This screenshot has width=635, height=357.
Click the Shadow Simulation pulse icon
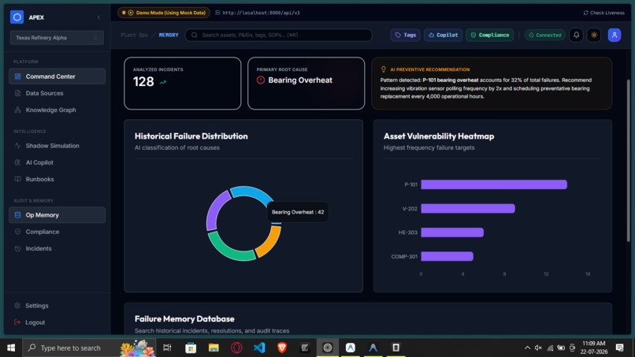18,146
